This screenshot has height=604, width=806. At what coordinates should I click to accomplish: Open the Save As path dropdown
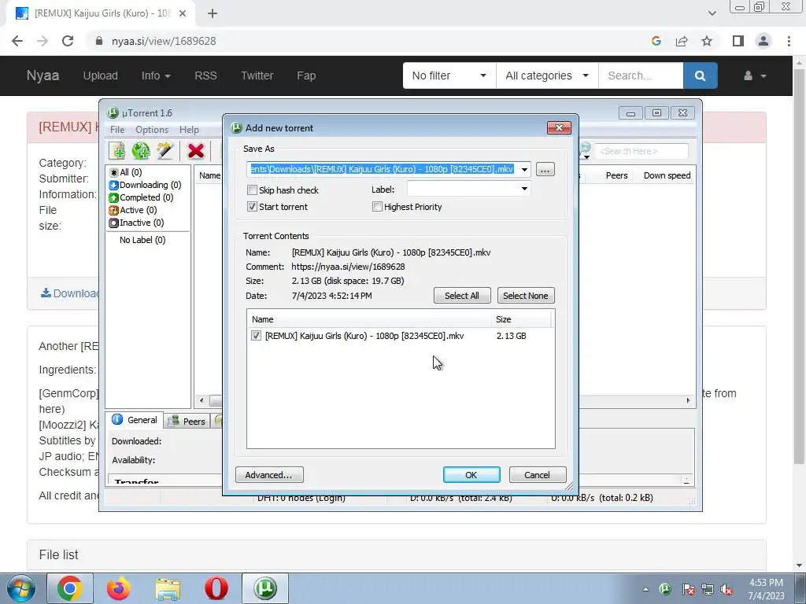pos(523,170)
